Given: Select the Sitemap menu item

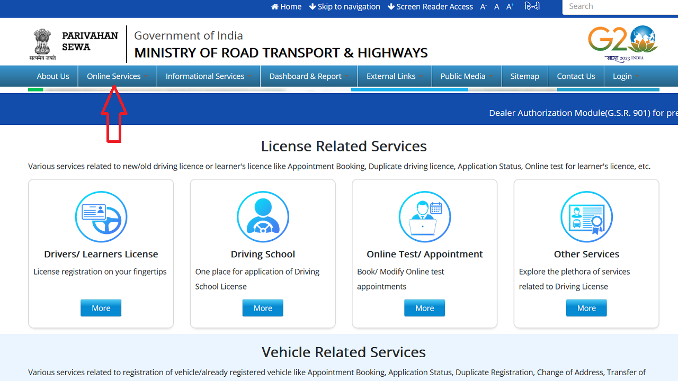Looking at the screenshot, I should [524, 76].
